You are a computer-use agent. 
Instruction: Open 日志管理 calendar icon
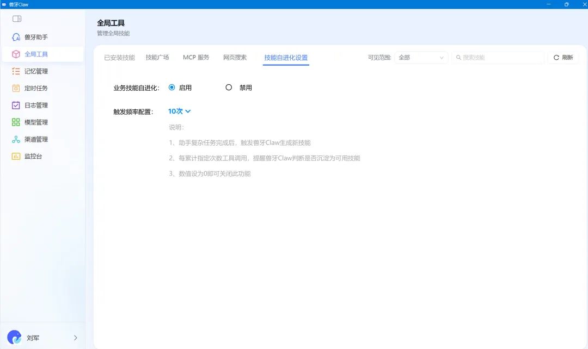click(16, 105)
